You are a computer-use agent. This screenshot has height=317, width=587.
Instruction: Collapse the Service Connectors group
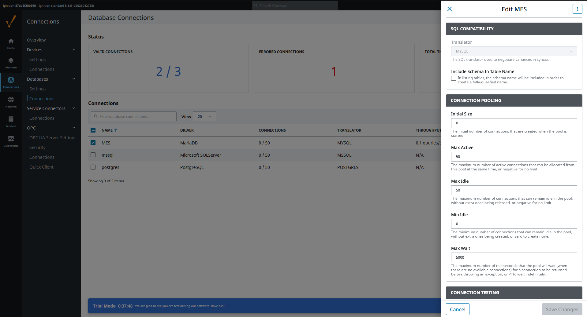click(74, 108)
